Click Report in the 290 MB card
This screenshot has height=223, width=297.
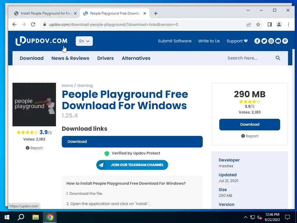point(250,136)
